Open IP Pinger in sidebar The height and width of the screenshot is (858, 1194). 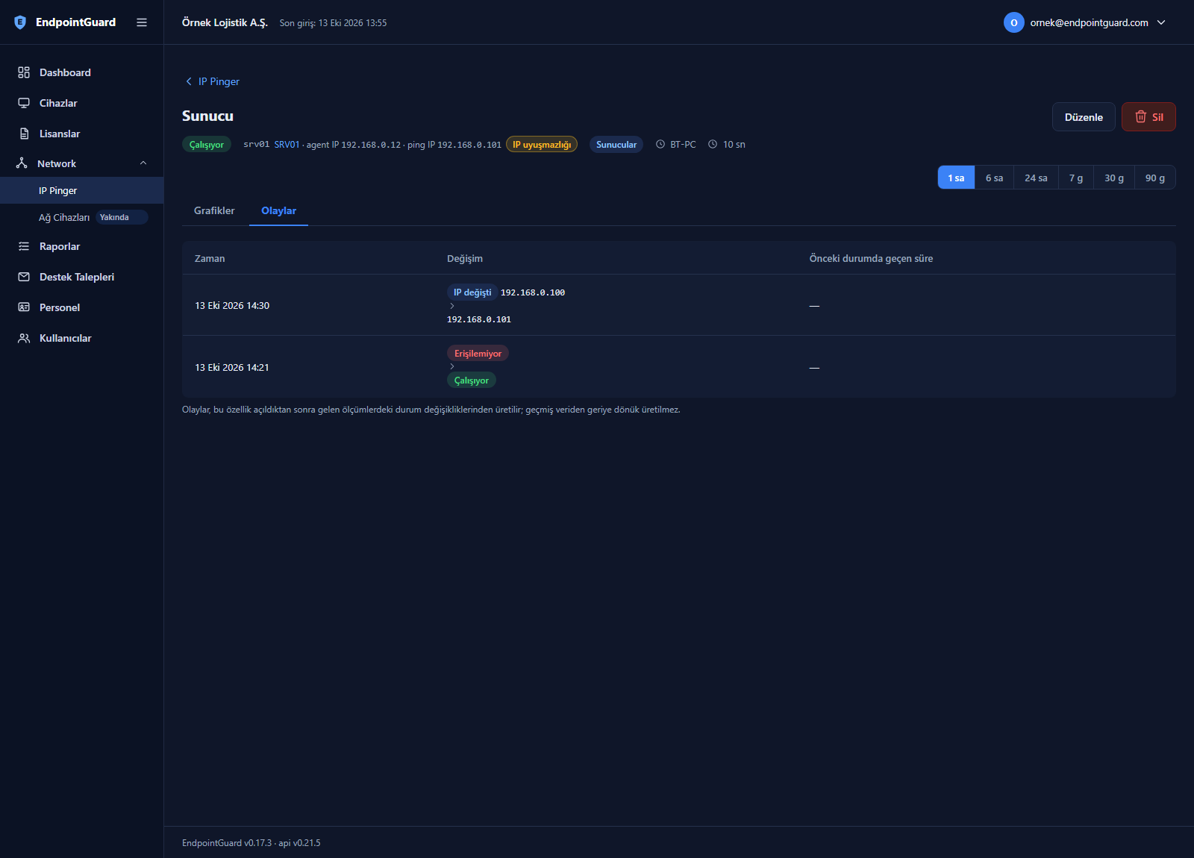(82, 190)
